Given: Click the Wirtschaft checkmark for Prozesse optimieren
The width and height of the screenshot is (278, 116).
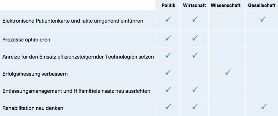Looking at the screenshot, I should click(195, 38).
